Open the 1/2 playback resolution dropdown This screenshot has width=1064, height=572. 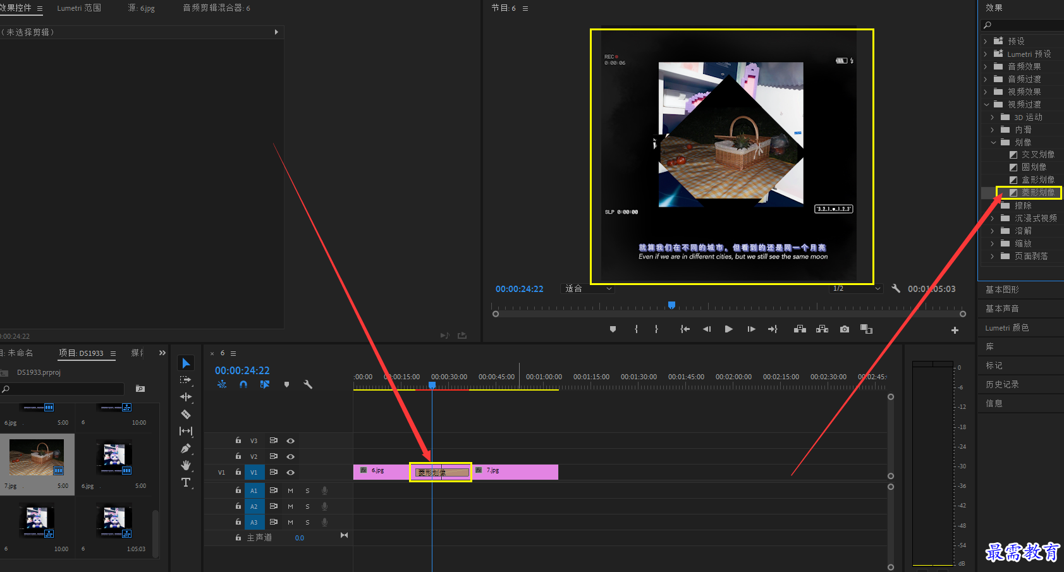(856, 288)
